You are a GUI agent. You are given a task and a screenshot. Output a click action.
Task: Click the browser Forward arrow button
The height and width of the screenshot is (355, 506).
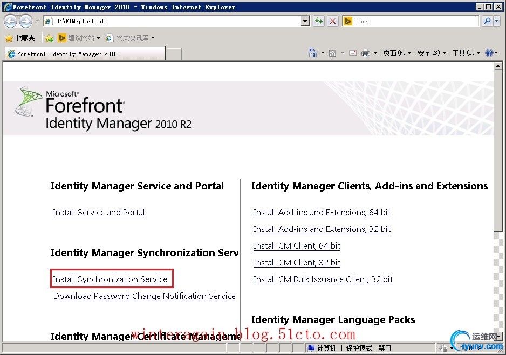coord(25,21)
